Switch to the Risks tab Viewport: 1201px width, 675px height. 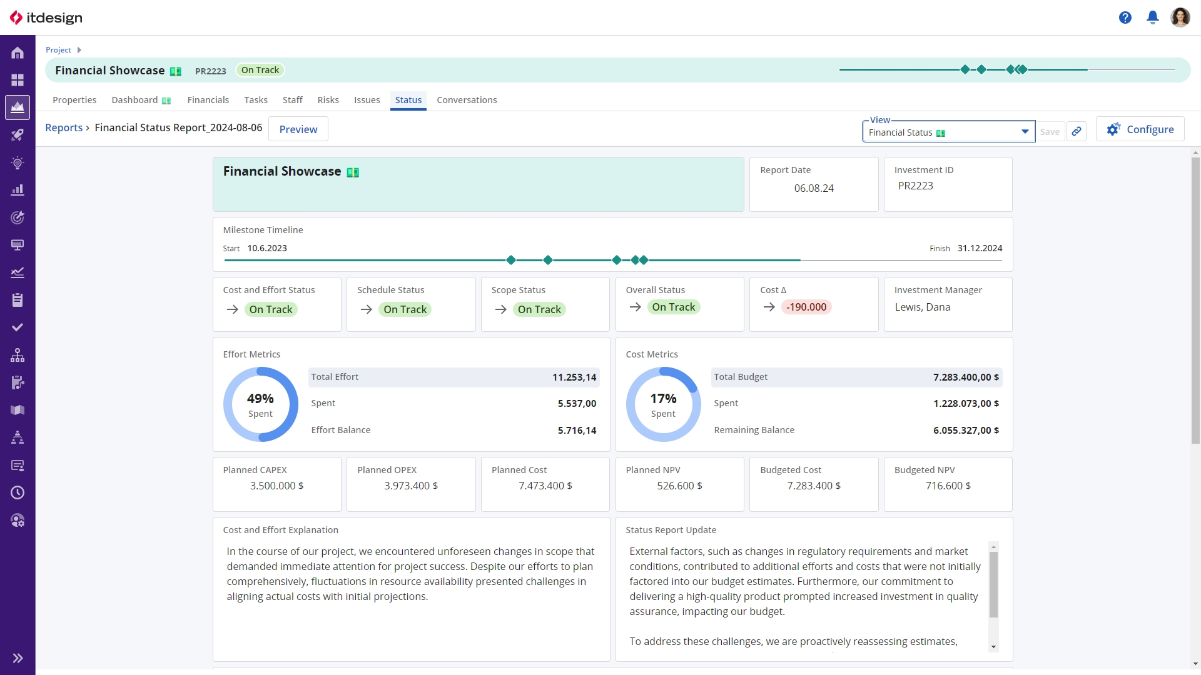point(328,100)
